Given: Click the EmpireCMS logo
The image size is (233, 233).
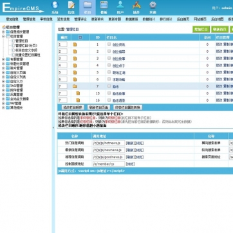Looking at the screenshot, I should click(x=23, y=8).
